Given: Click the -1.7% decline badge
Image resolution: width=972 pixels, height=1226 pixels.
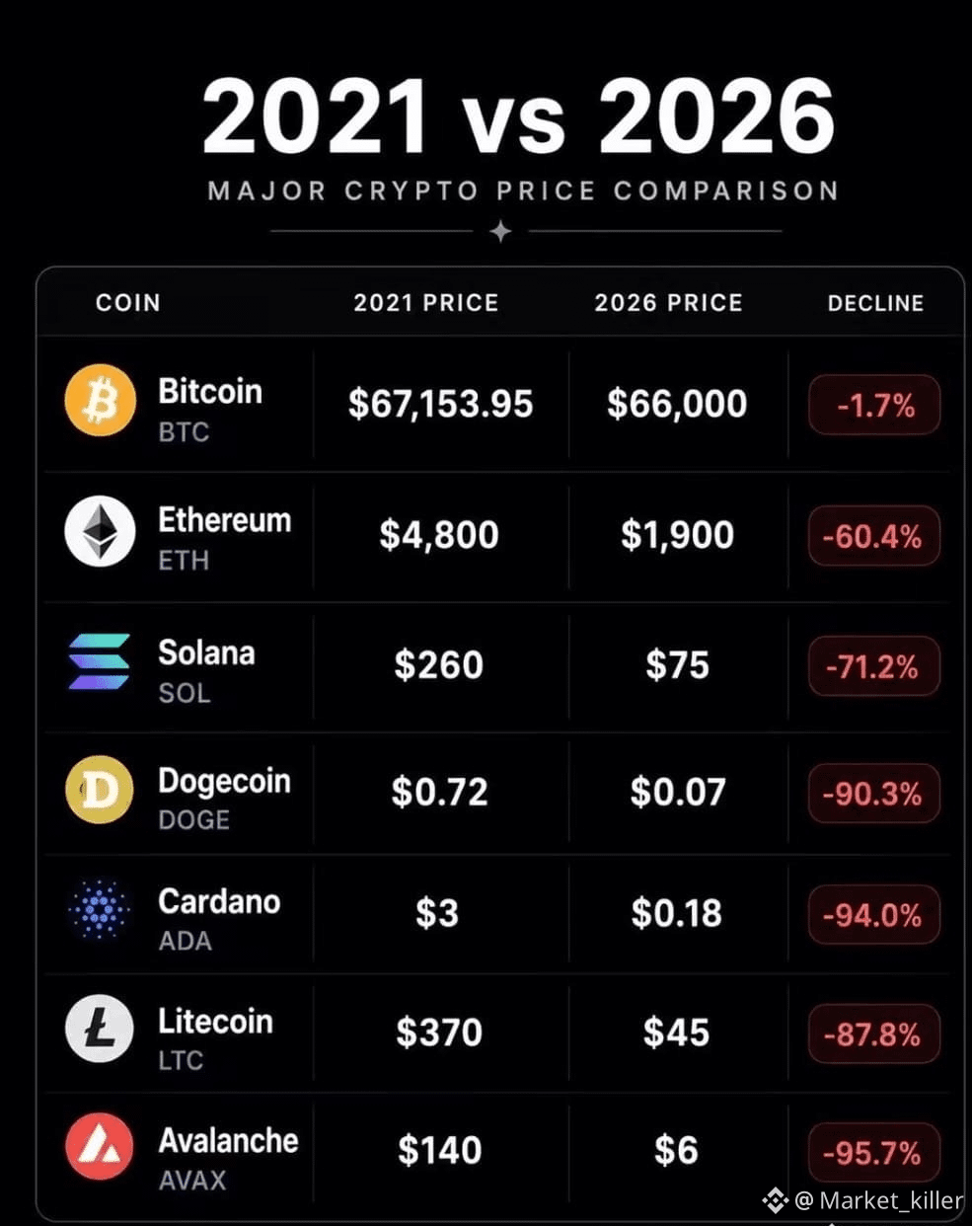Looking at the screenshot, I should click(874, 406).
